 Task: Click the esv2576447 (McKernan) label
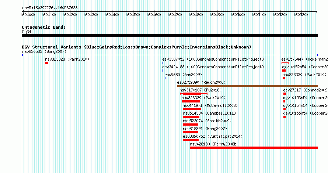tap(304, 59)
